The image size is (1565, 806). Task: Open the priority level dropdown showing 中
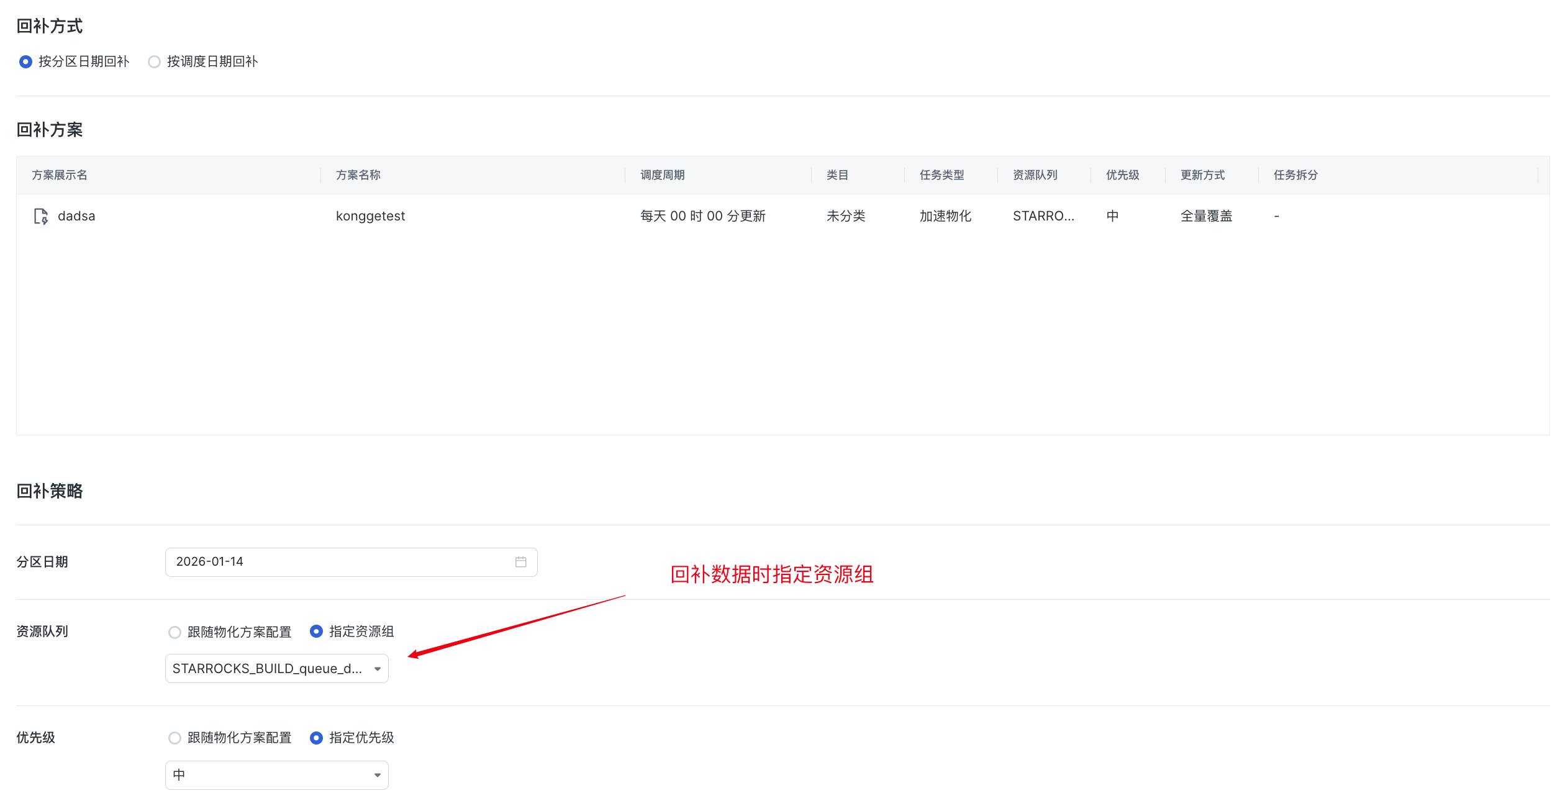click(x=267, y=775)
